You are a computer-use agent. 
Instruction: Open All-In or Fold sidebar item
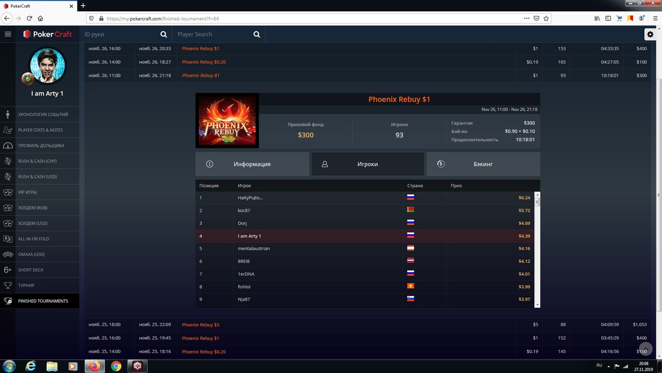click(34, 239)
